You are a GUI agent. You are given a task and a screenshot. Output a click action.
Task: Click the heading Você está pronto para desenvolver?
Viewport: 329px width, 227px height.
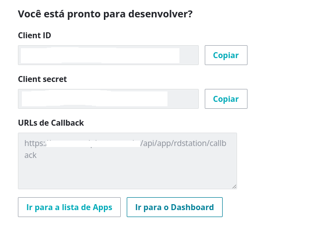pyautogui.click(x=105, y=14)
